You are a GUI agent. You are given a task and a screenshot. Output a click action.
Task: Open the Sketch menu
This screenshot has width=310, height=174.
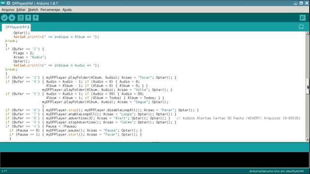coord(33,10)
